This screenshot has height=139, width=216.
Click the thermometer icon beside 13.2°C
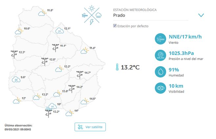[117, 67]
